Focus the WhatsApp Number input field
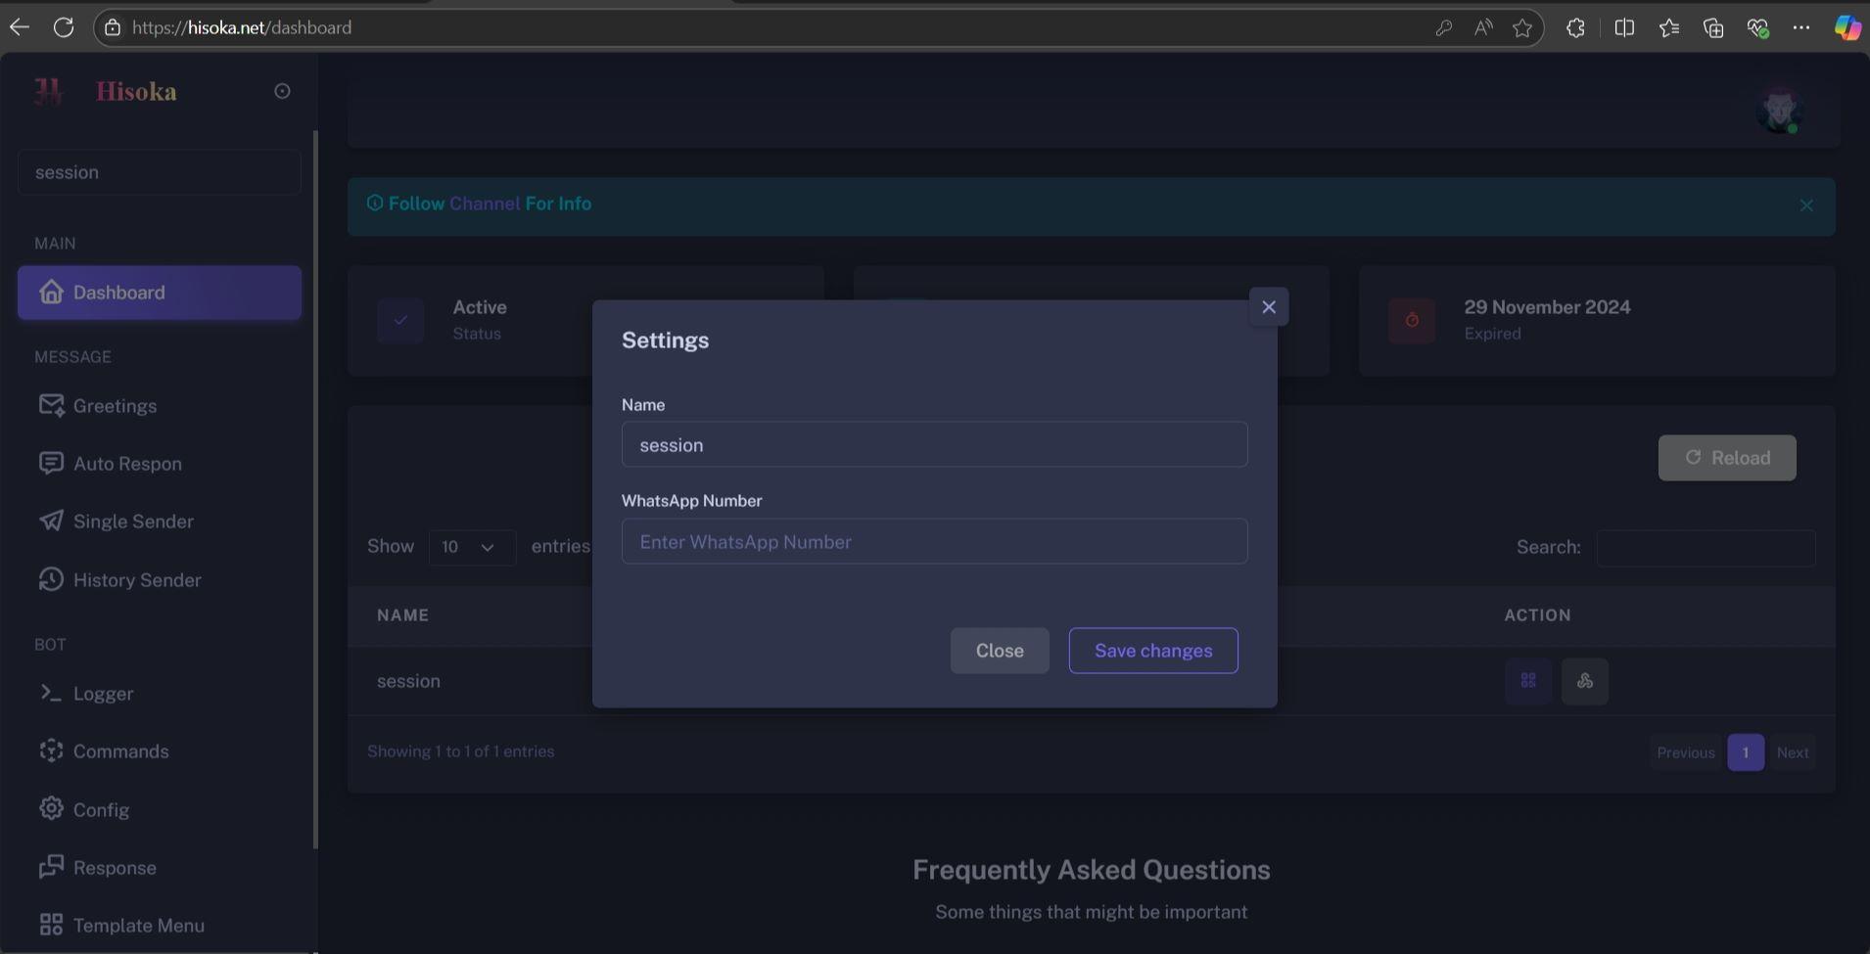 click(934, 542)
